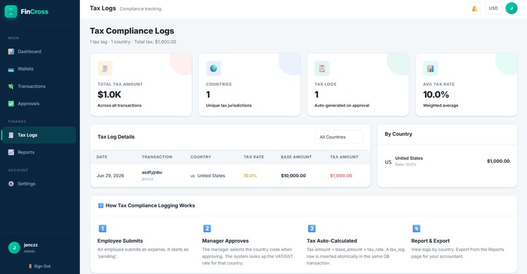Click the Tax Logs clipboard card icon
Screen dimensions: 527x274
pos(322,68)
